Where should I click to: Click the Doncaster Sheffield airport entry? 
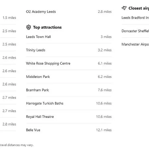pyautogui.click(x=135, y=31)
